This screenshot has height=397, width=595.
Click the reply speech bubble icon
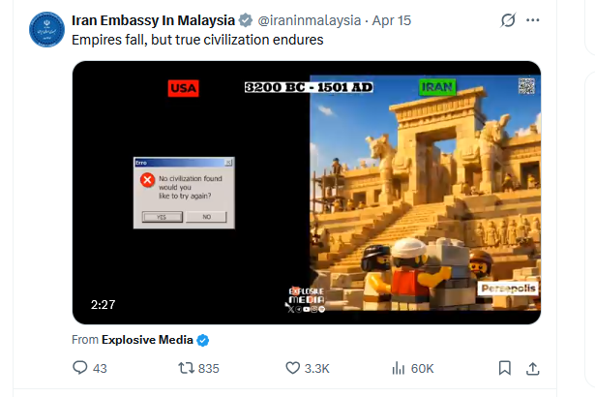(x=79, y=368)
